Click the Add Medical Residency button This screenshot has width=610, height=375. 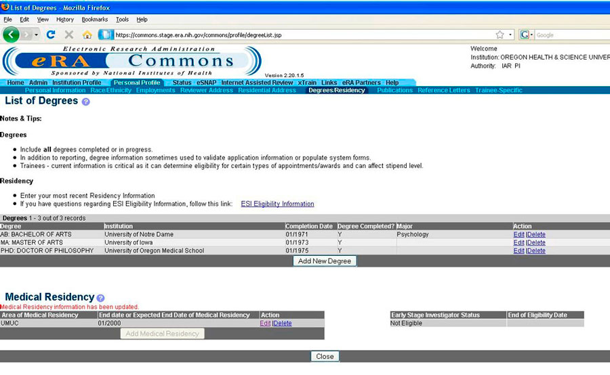pyautogui.click(x=162, y=334)
